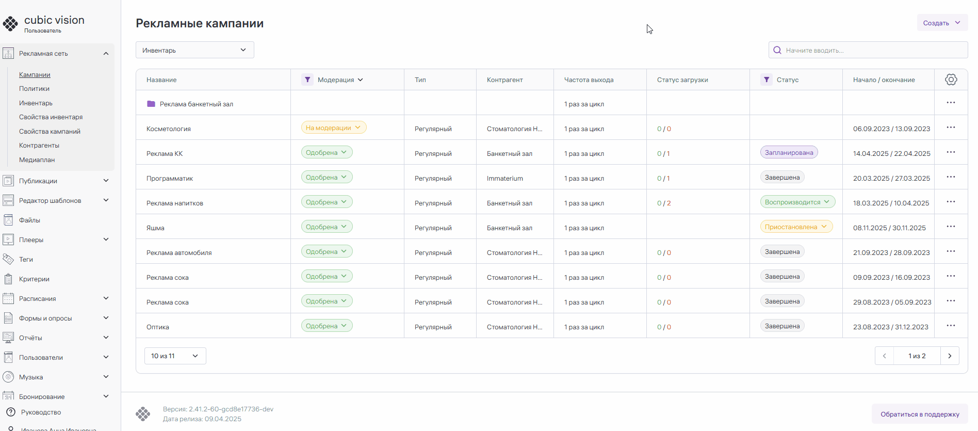Open the rows per page selector
The width and height of the screenshot is (978, 431).
tap(175, 356)
